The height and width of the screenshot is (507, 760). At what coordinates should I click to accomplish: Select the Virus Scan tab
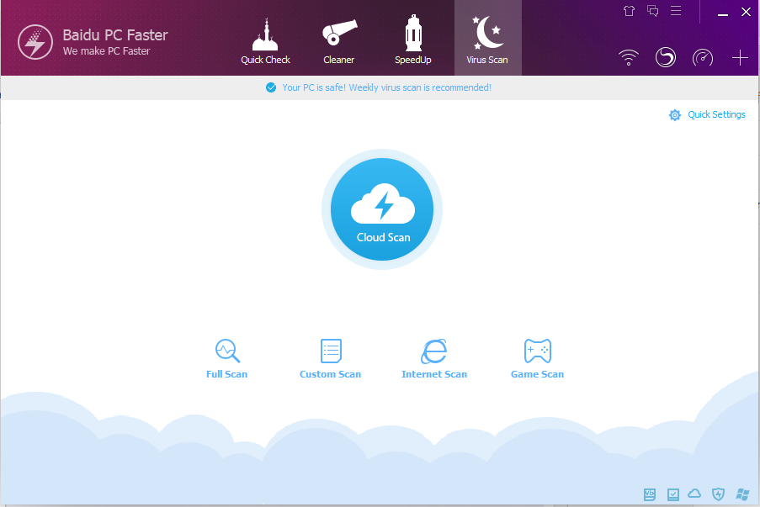[x=487, y=38]
